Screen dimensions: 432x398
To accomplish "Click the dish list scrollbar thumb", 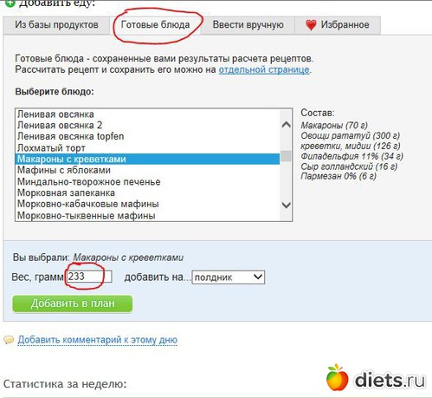I will pos(286,156).
